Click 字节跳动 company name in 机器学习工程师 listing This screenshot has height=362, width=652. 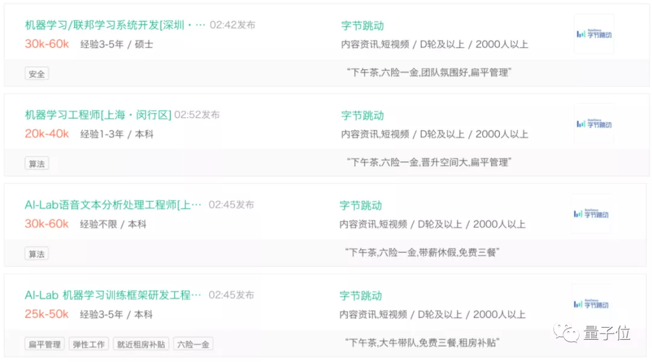click(x=362, y=115)
